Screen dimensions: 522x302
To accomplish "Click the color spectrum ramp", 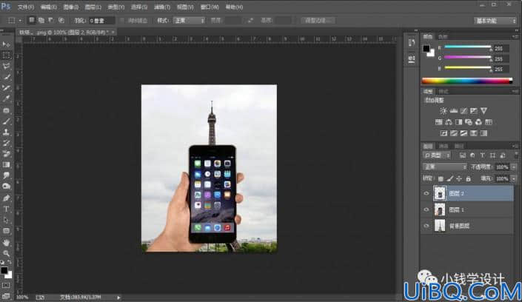I will [x=467, y=81].
